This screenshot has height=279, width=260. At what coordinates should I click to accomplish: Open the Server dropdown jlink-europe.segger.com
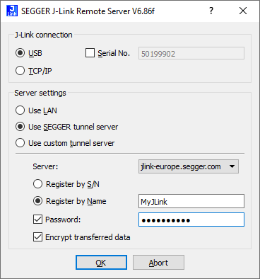tap(189, 166)
